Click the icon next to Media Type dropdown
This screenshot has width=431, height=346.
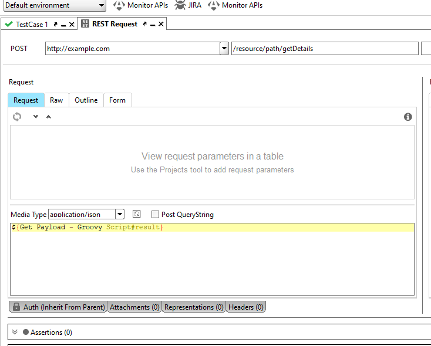137,214
